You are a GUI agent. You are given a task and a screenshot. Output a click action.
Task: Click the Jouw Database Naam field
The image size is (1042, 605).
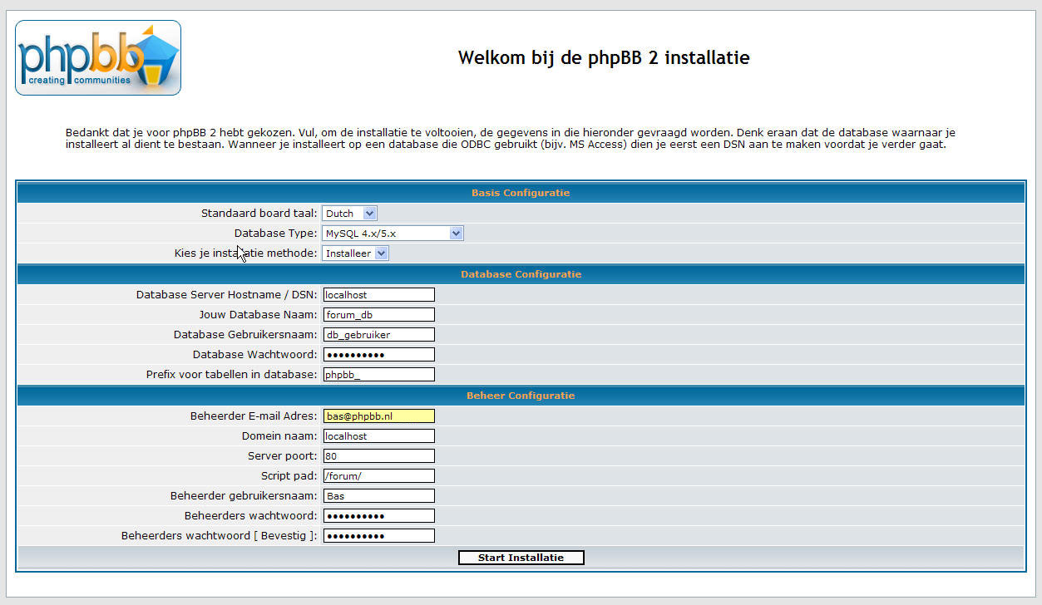[378, 315]
